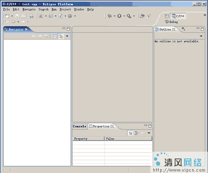Click the Back navigation arrow in toolbar
Image resolution: width=208 pixels, height=173 pixels.
point(13,22)
